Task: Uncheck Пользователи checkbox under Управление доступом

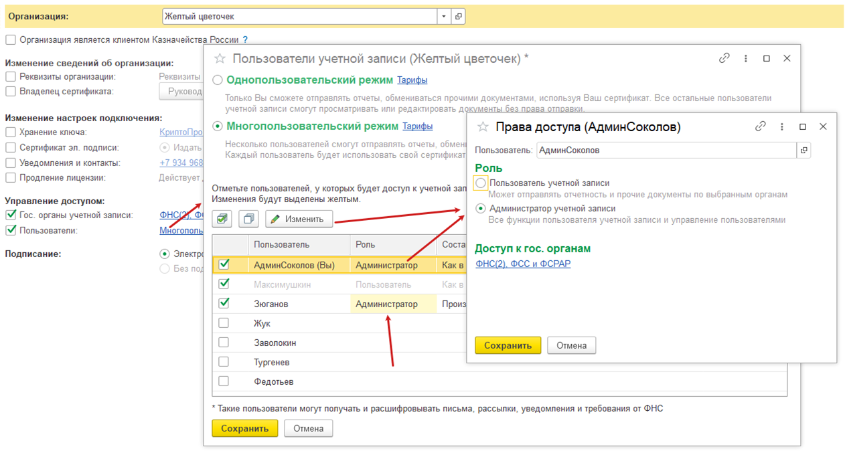Action: (10, 230)
